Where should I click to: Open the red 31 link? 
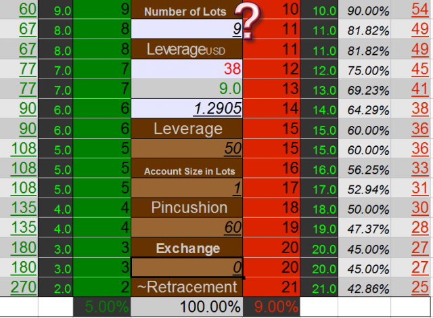420,187
